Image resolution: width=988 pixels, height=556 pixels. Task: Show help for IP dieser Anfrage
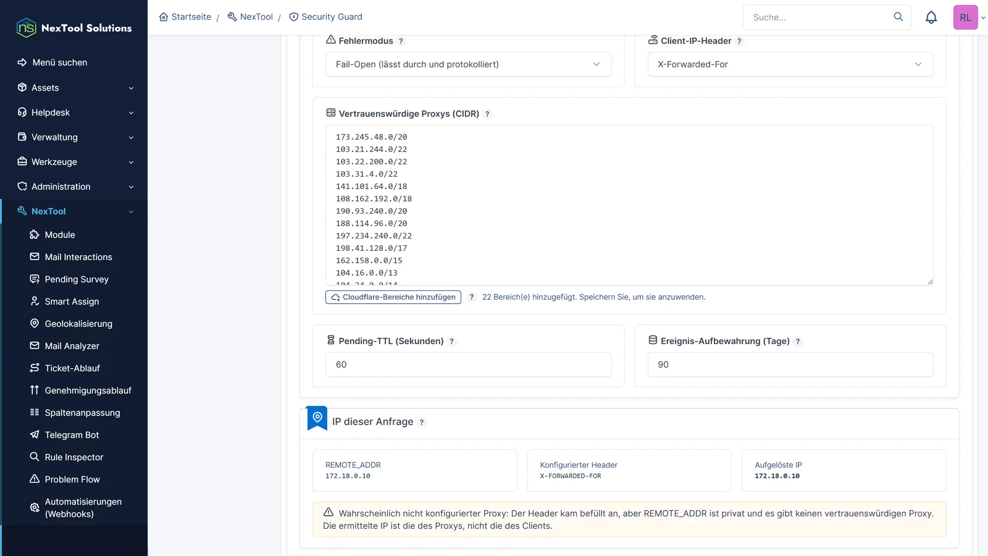point(422,423)
